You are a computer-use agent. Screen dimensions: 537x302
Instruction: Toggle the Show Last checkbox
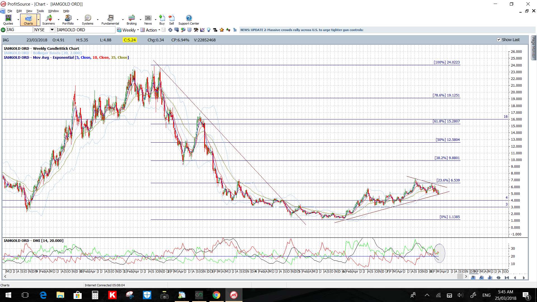499,40
